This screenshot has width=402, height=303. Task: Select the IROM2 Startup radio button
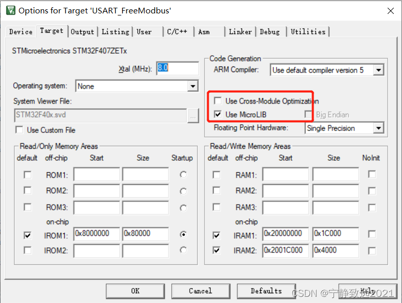[x=183, y=250]
